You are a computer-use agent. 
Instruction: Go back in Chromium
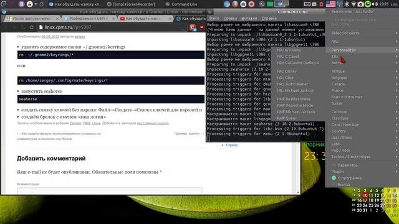(x=6, y=27)
